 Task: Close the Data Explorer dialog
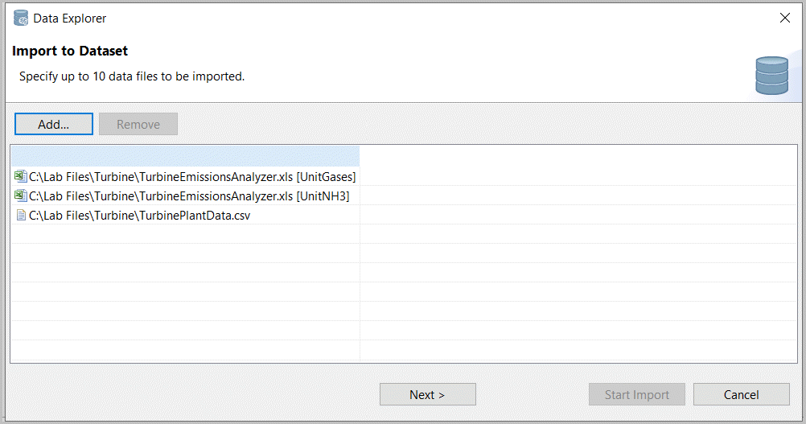[x=785, y=18]
